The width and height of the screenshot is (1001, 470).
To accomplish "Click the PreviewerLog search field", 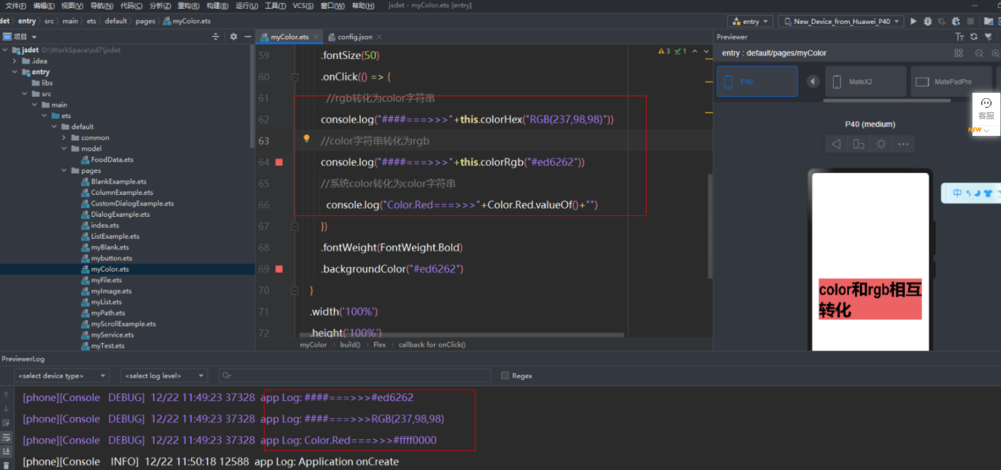I will (x=355, y=376).
